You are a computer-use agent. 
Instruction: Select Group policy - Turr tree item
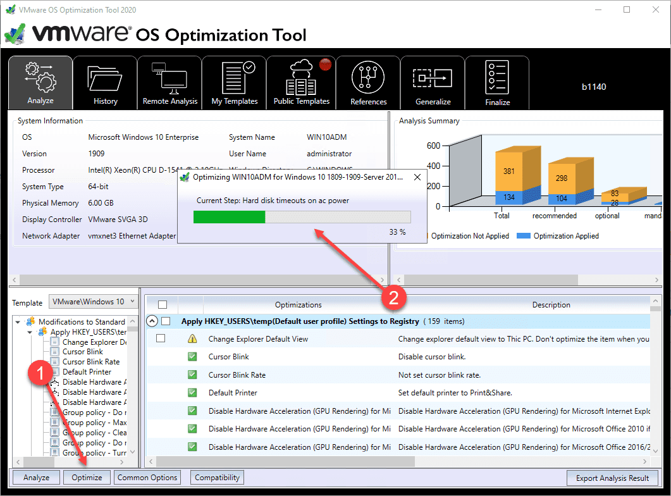(95, 452)
